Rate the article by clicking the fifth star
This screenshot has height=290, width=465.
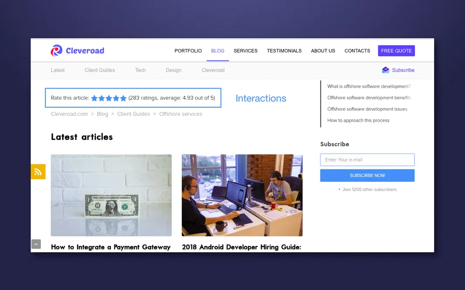(x=124, y=98)
